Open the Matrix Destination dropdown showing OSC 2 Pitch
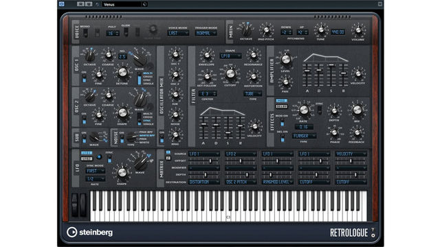 click(x=241, y=182)
